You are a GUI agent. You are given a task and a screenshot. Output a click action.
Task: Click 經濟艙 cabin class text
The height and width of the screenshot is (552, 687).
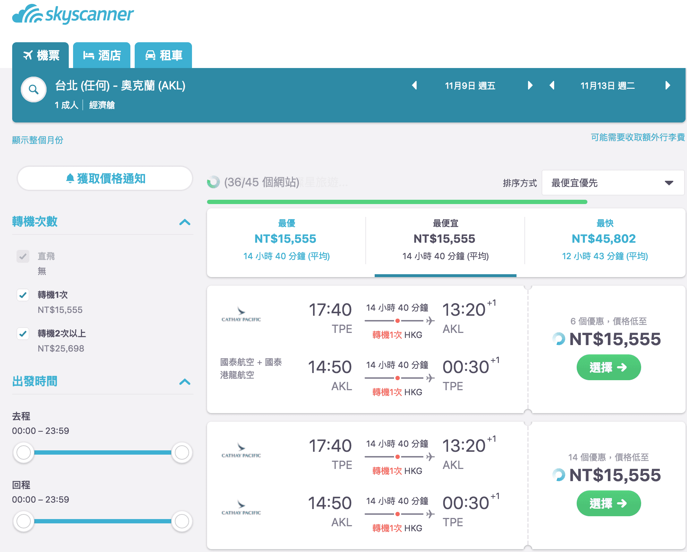pos(102,105)
